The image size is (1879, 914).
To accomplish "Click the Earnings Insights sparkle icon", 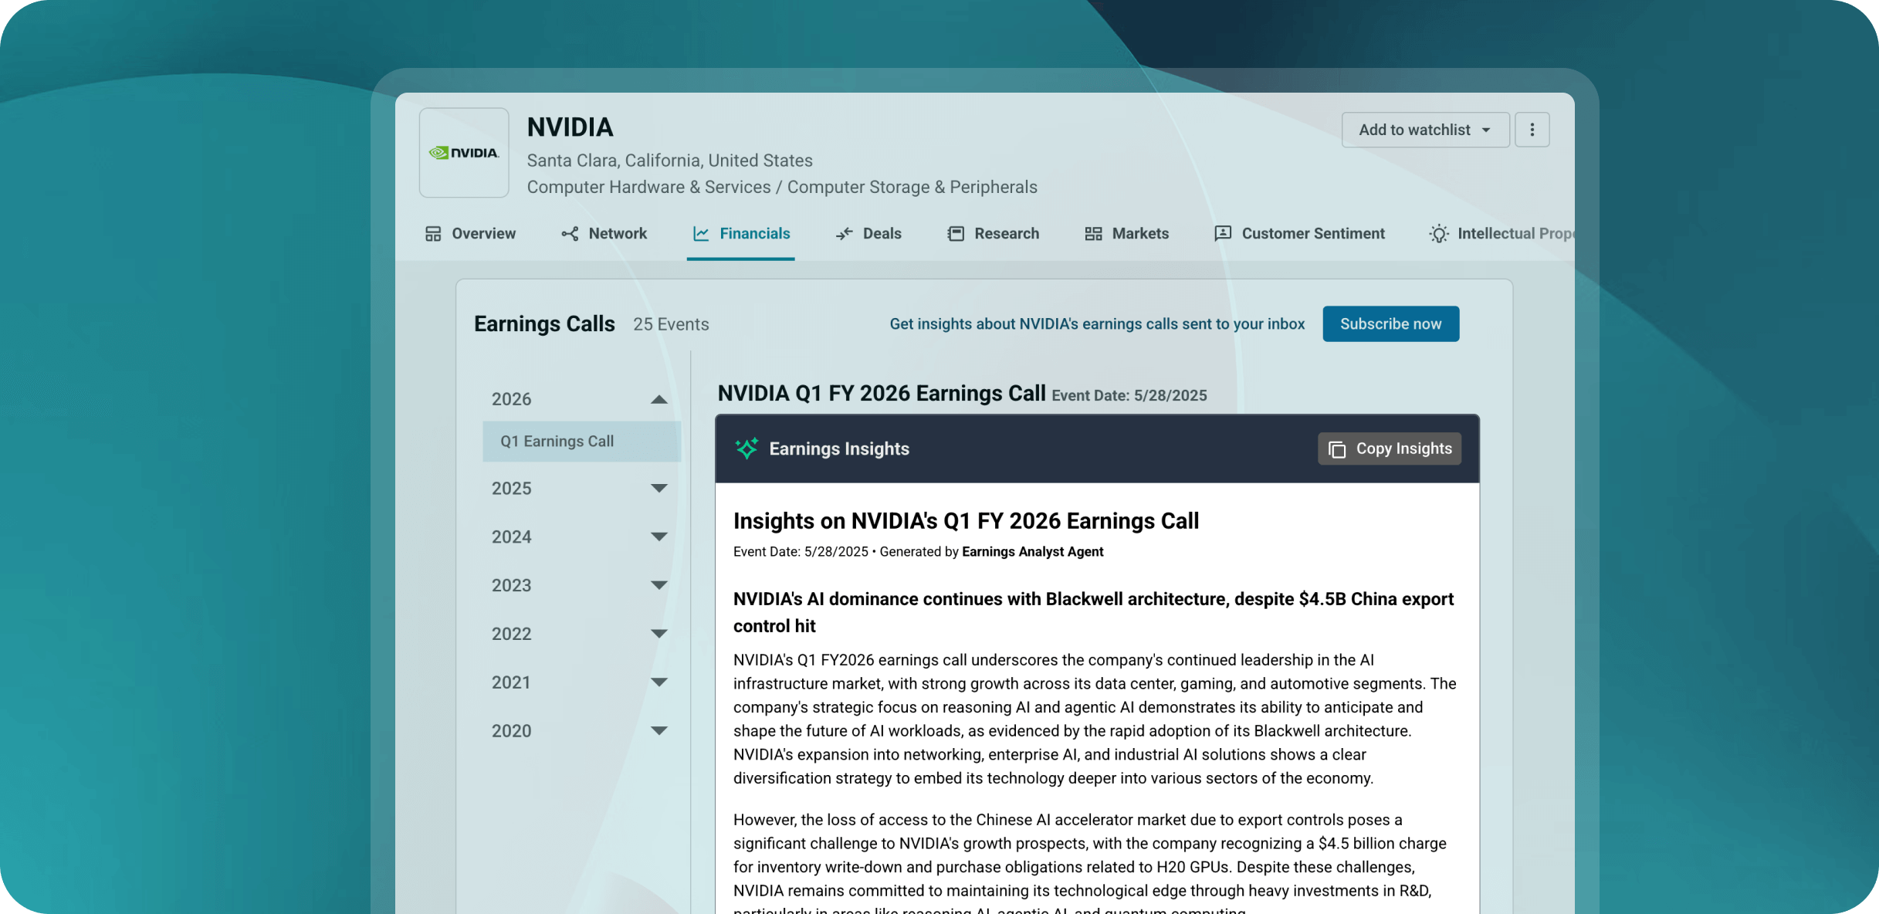I will 747,449.
